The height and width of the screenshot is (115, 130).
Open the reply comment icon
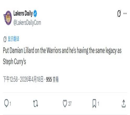click(6, 103)
